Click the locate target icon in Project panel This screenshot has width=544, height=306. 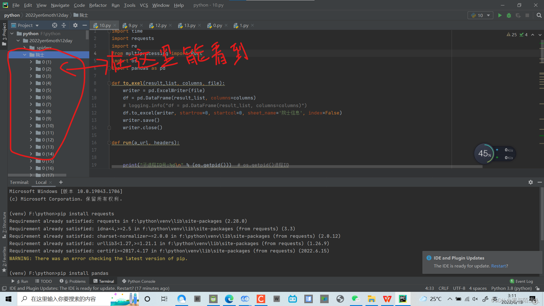point(55,25)
